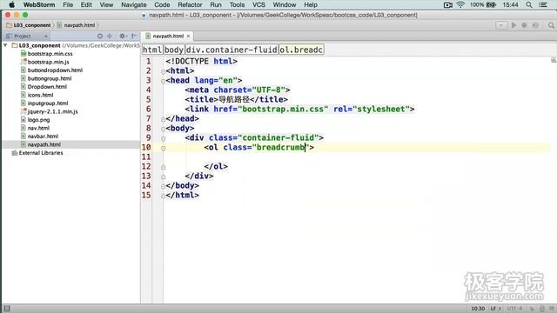Click the Hector inspector icon in status bar

point(542,309)
